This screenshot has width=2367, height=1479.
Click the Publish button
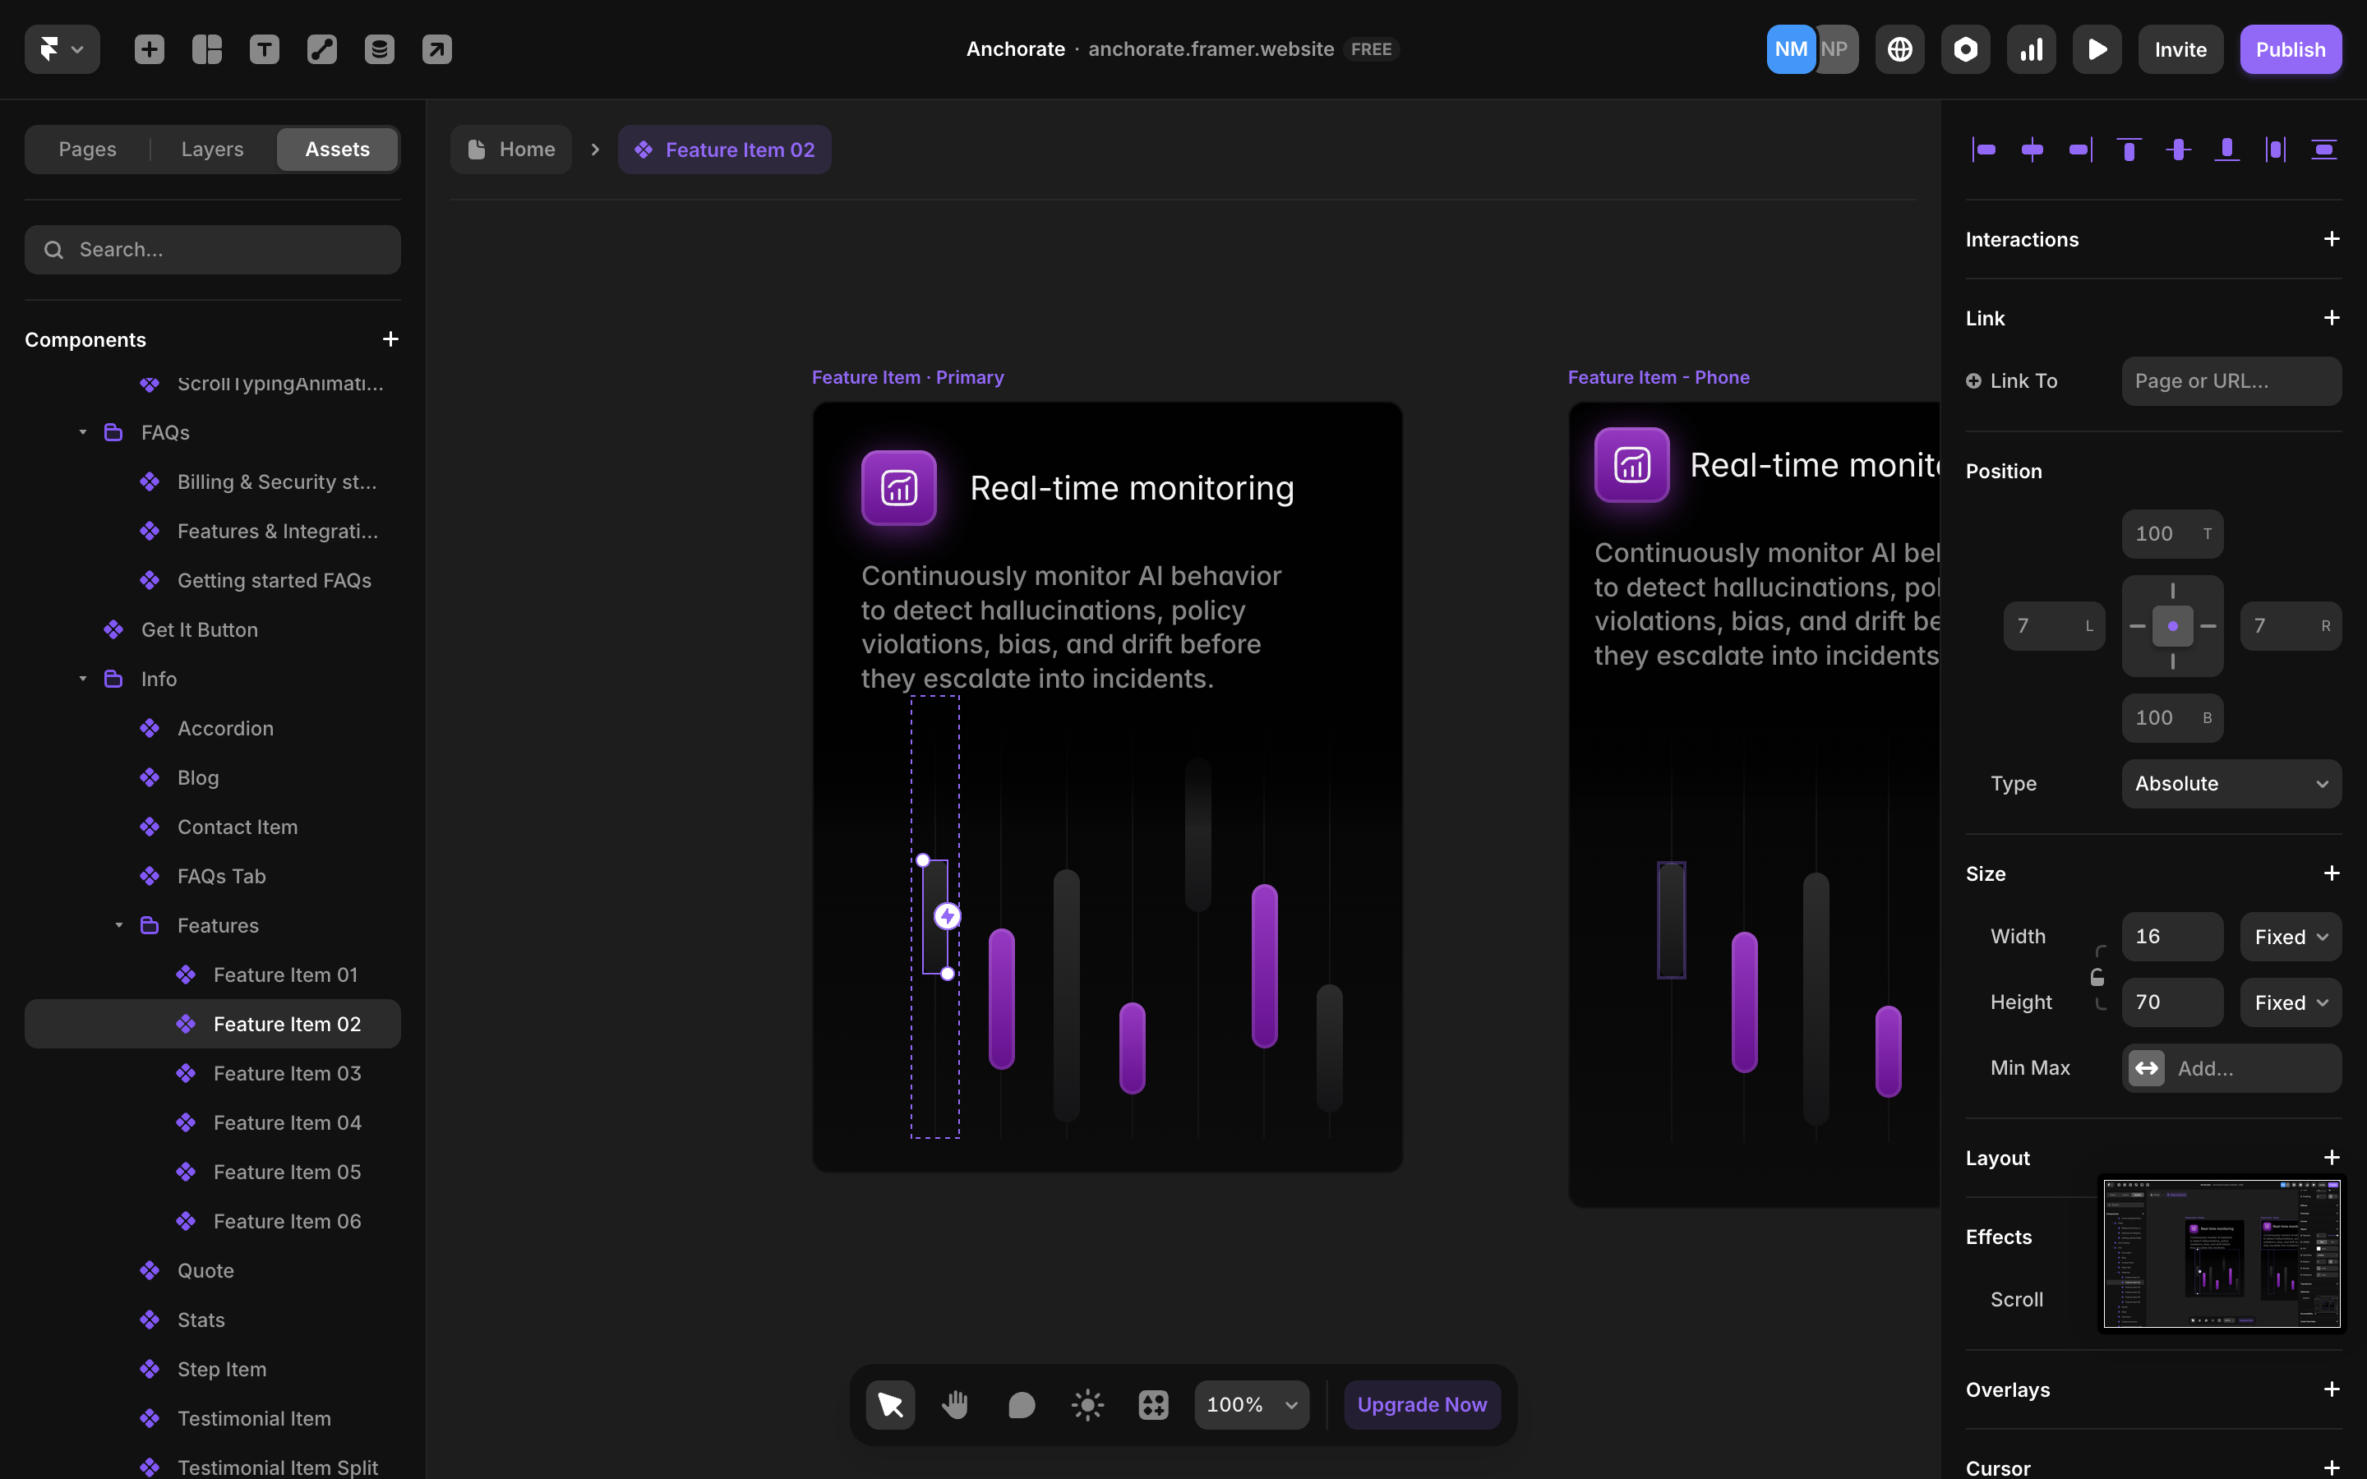click(2290, 49)
